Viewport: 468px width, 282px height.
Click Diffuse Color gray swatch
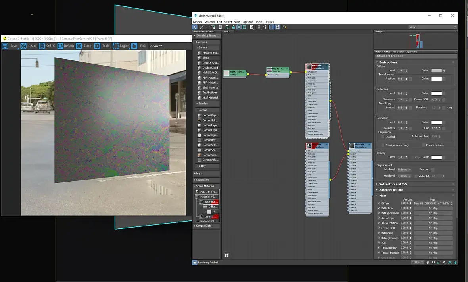[x=436, y=71]
